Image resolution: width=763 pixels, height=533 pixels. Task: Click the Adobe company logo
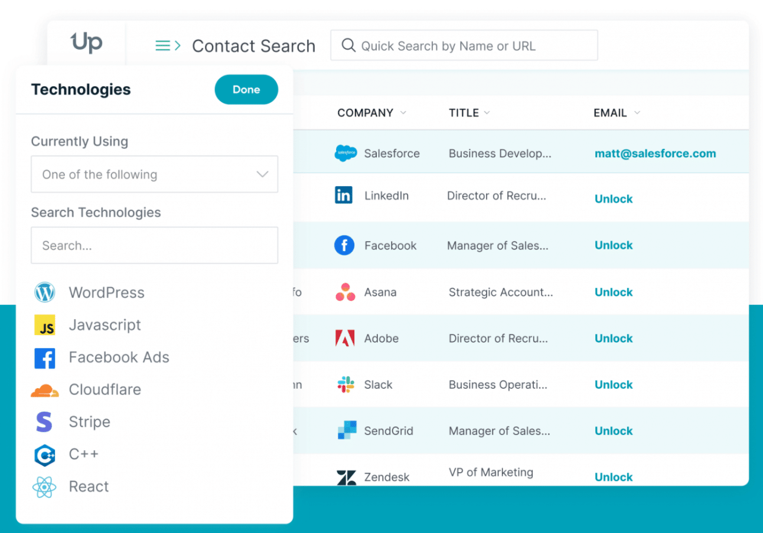[345, 338]
